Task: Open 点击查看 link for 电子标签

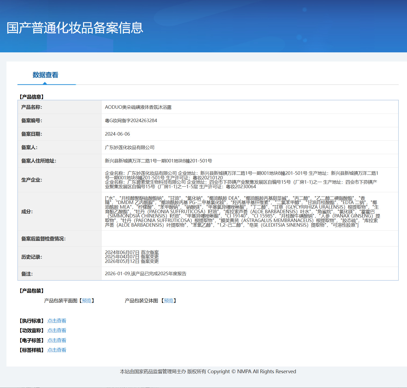Action: [57, 340]
